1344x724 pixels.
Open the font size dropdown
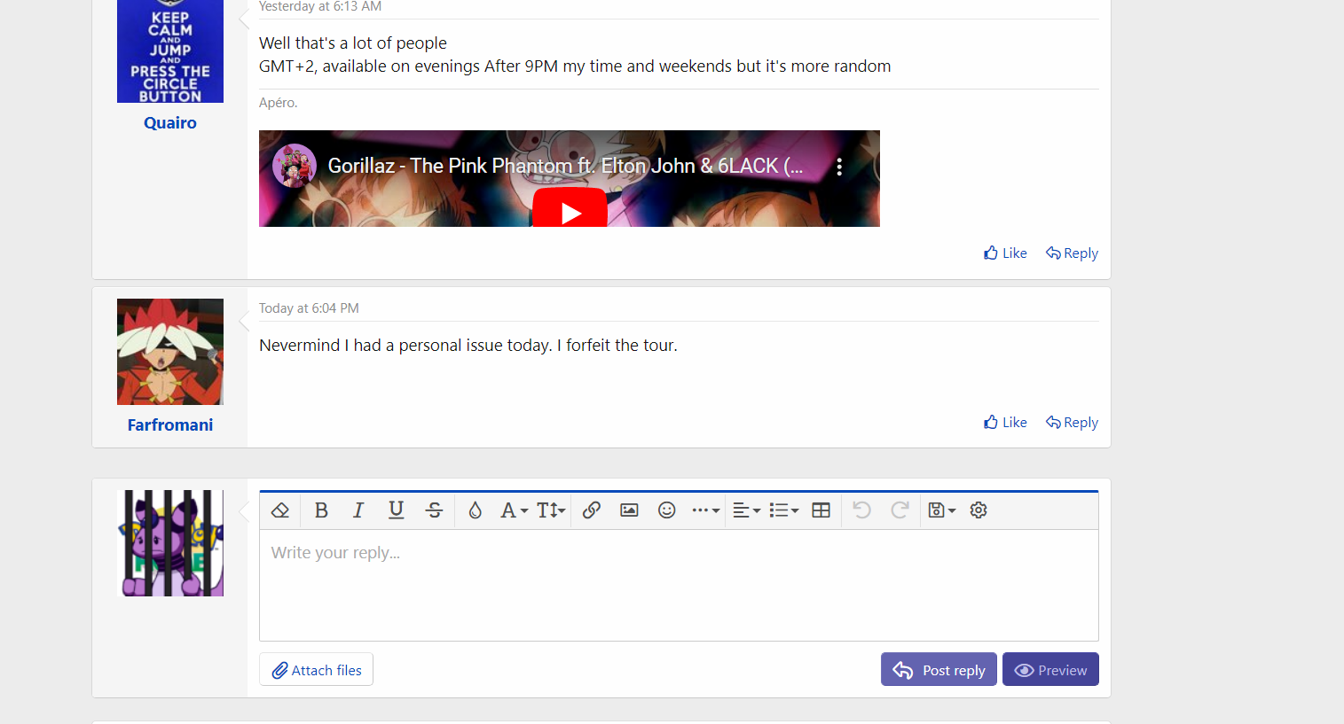coord(551,510)
